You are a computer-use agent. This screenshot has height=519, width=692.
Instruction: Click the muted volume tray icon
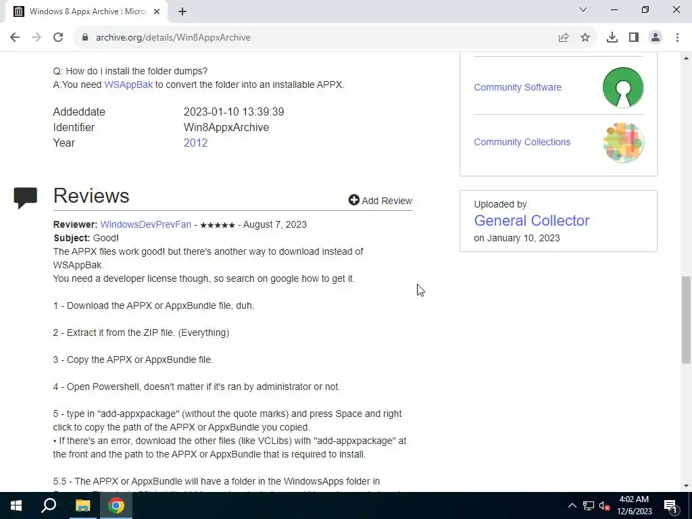click(605, 505)
